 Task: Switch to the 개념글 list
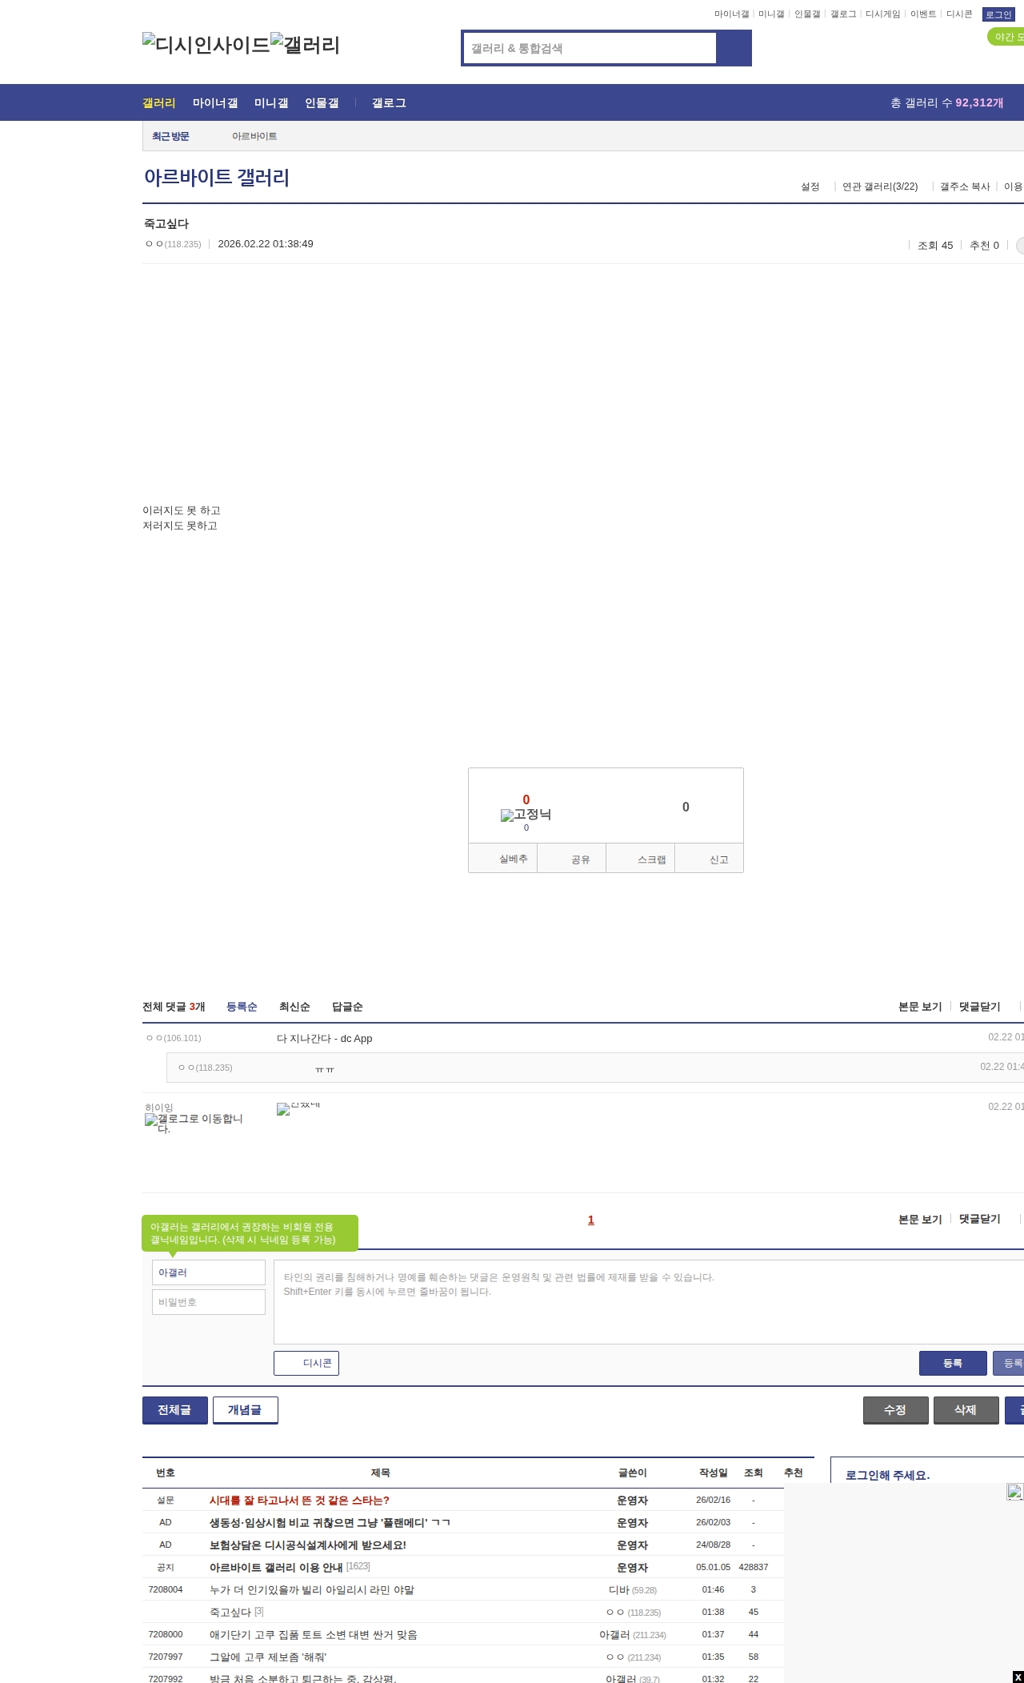point(246,1410)
